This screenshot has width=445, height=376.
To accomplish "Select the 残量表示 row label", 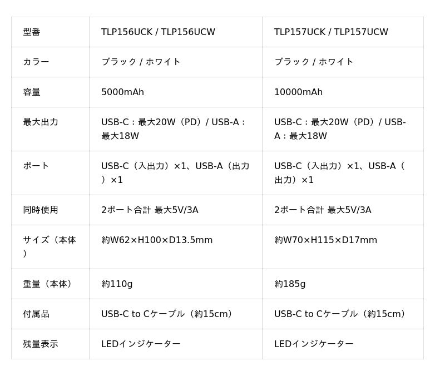I will [41, 344].
